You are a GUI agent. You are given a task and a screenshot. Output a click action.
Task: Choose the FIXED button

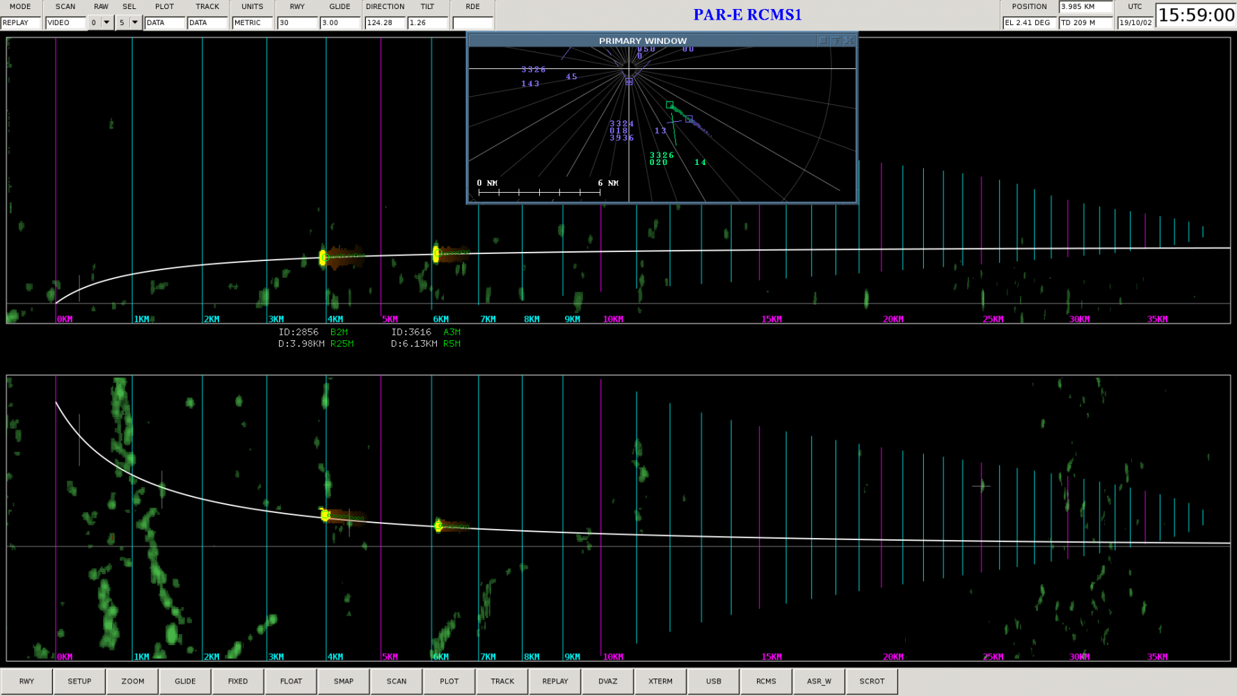pyautogui.click(x=238, y=681)
